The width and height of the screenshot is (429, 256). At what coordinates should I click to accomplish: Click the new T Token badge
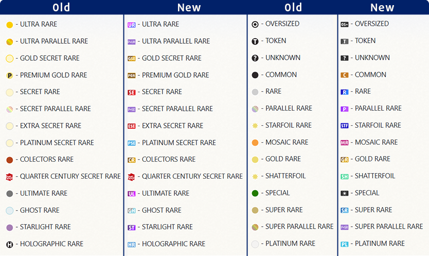(345, 41)
